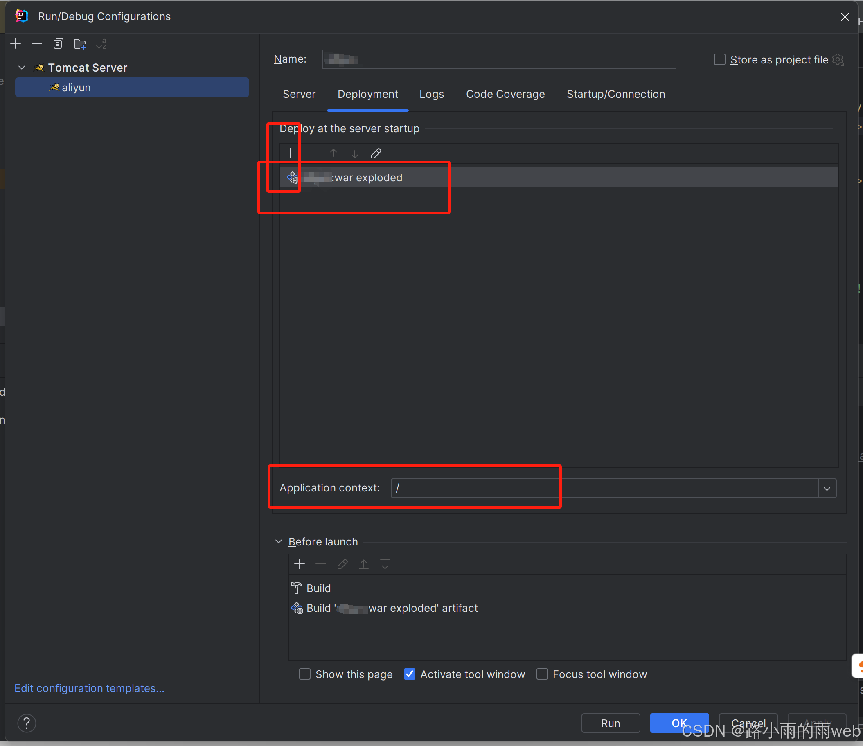Check Show this page option
863x746 pixels.
[x=305, y=674]
